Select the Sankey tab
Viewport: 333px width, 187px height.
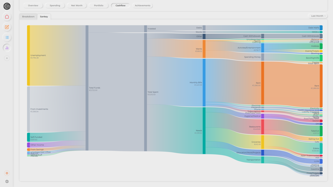click(44, 17)
